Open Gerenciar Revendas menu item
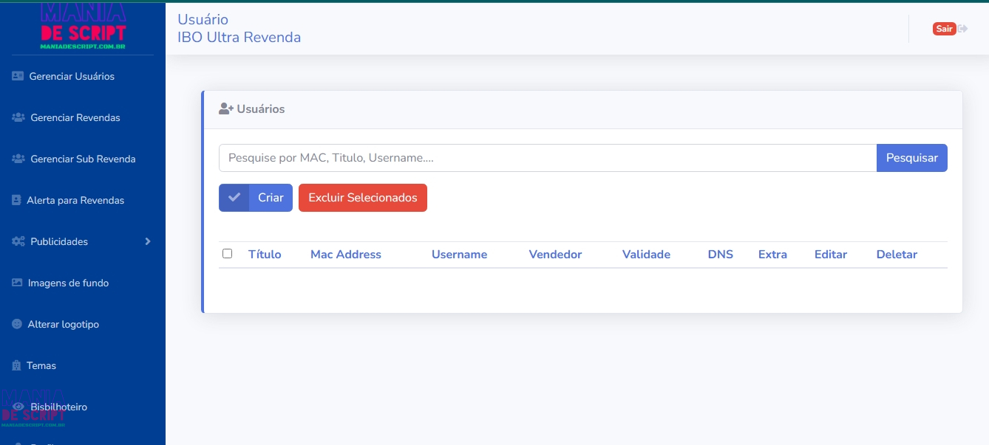 pos(75,117)
